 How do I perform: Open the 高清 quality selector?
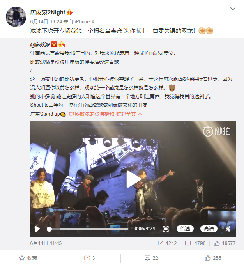click(x=209, y=229)
